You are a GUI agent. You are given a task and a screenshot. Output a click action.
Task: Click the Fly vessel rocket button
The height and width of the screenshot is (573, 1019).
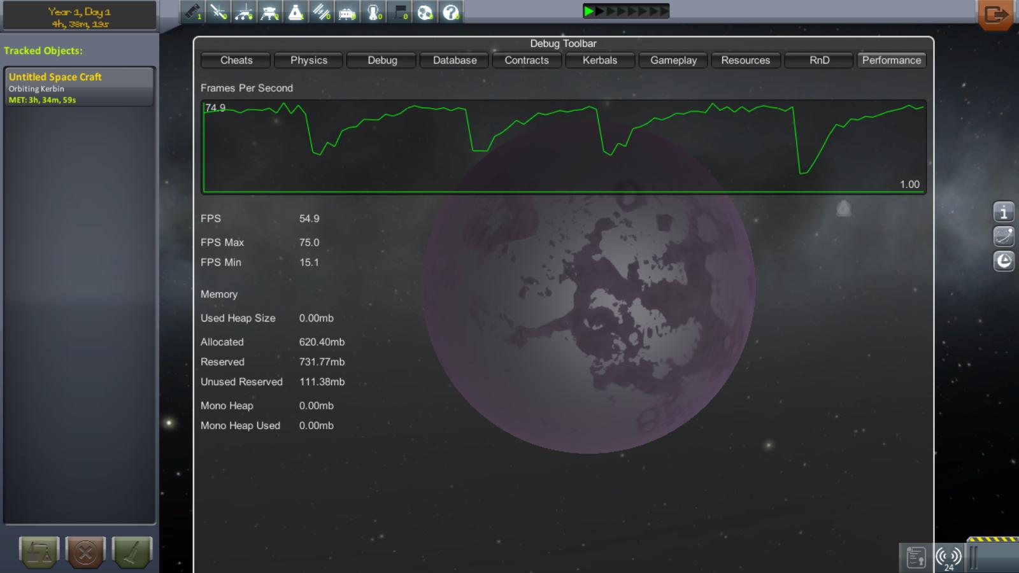point(132,552)
